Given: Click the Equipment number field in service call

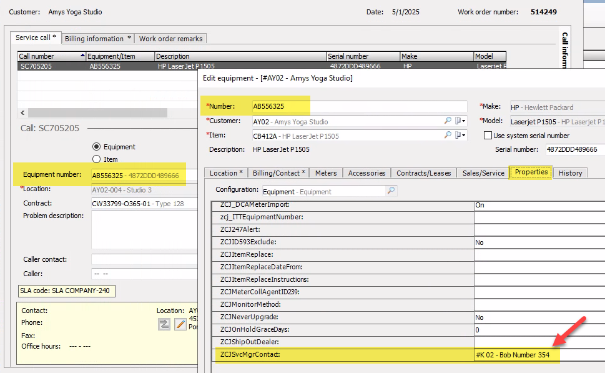Looking at the screenshot, I should pos(144,176).
